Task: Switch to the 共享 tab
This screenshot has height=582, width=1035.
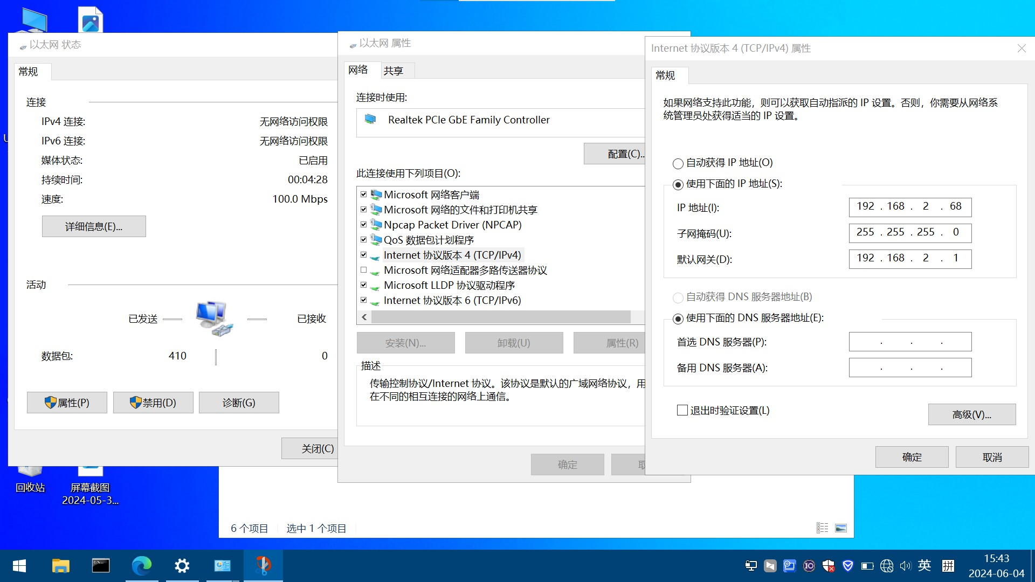Action: point(394,71)
